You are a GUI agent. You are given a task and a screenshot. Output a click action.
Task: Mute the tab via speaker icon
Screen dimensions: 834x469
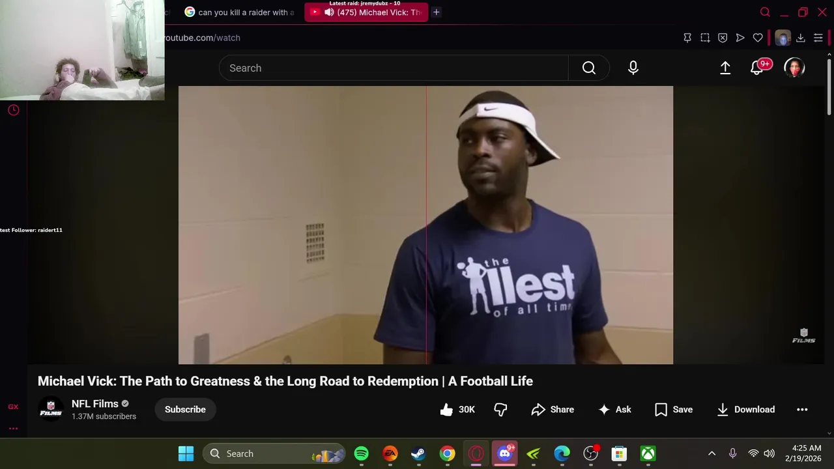(x=329, y=12)
